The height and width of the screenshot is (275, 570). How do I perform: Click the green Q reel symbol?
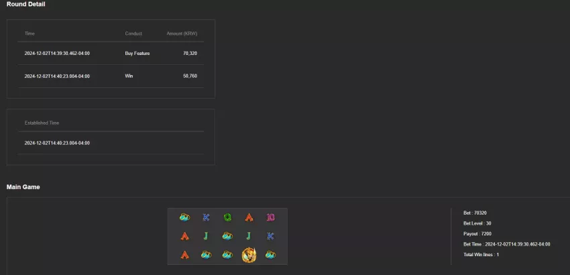tap(227, 217)
